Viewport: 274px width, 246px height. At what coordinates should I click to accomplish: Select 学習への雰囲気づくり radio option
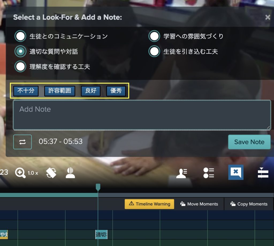point(154,36)
